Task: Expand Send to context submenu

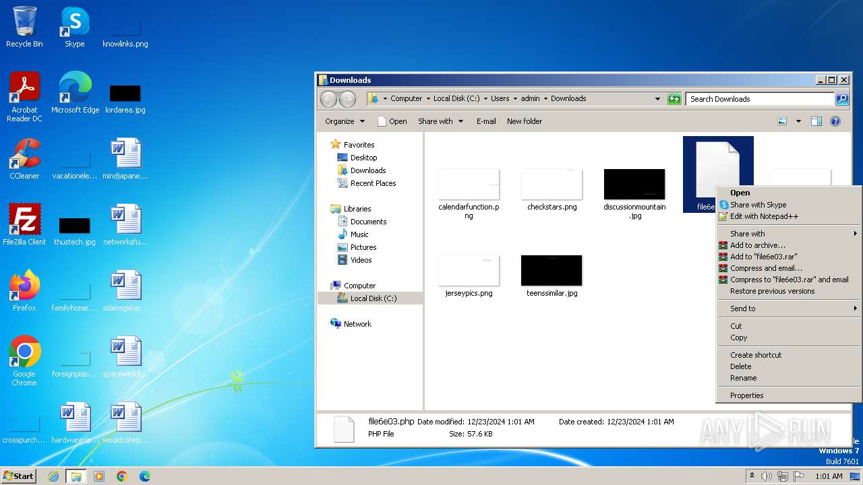Action: click(x=788, y=309)
